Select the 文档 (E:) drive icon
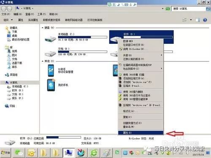211x158 pixels. point(50,54)
